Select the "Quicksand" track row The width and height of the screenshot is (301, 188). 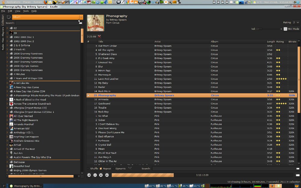tap(192, 103)
